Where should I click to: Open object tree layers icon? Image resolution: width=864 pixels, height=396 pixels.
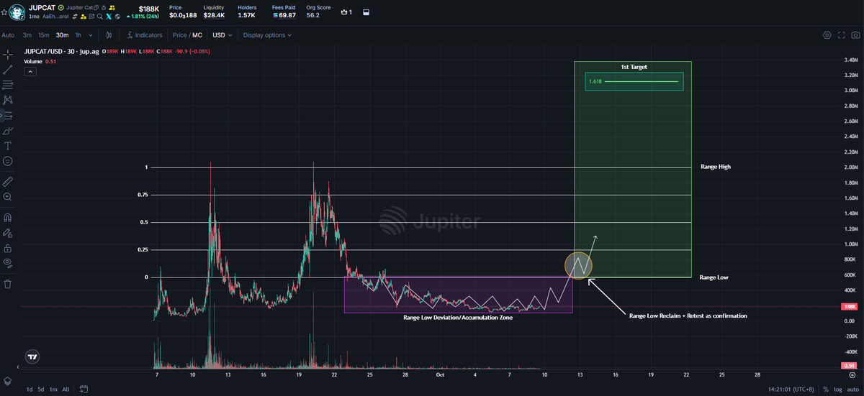pos(8,380)
